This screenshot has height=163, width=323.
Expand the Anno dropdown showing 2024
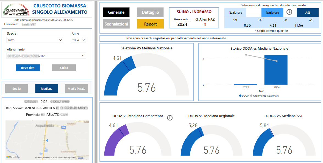[79, 40]
